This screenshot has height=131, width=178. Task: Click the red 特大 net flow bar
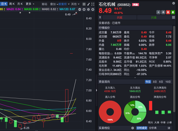pos(150,105)
